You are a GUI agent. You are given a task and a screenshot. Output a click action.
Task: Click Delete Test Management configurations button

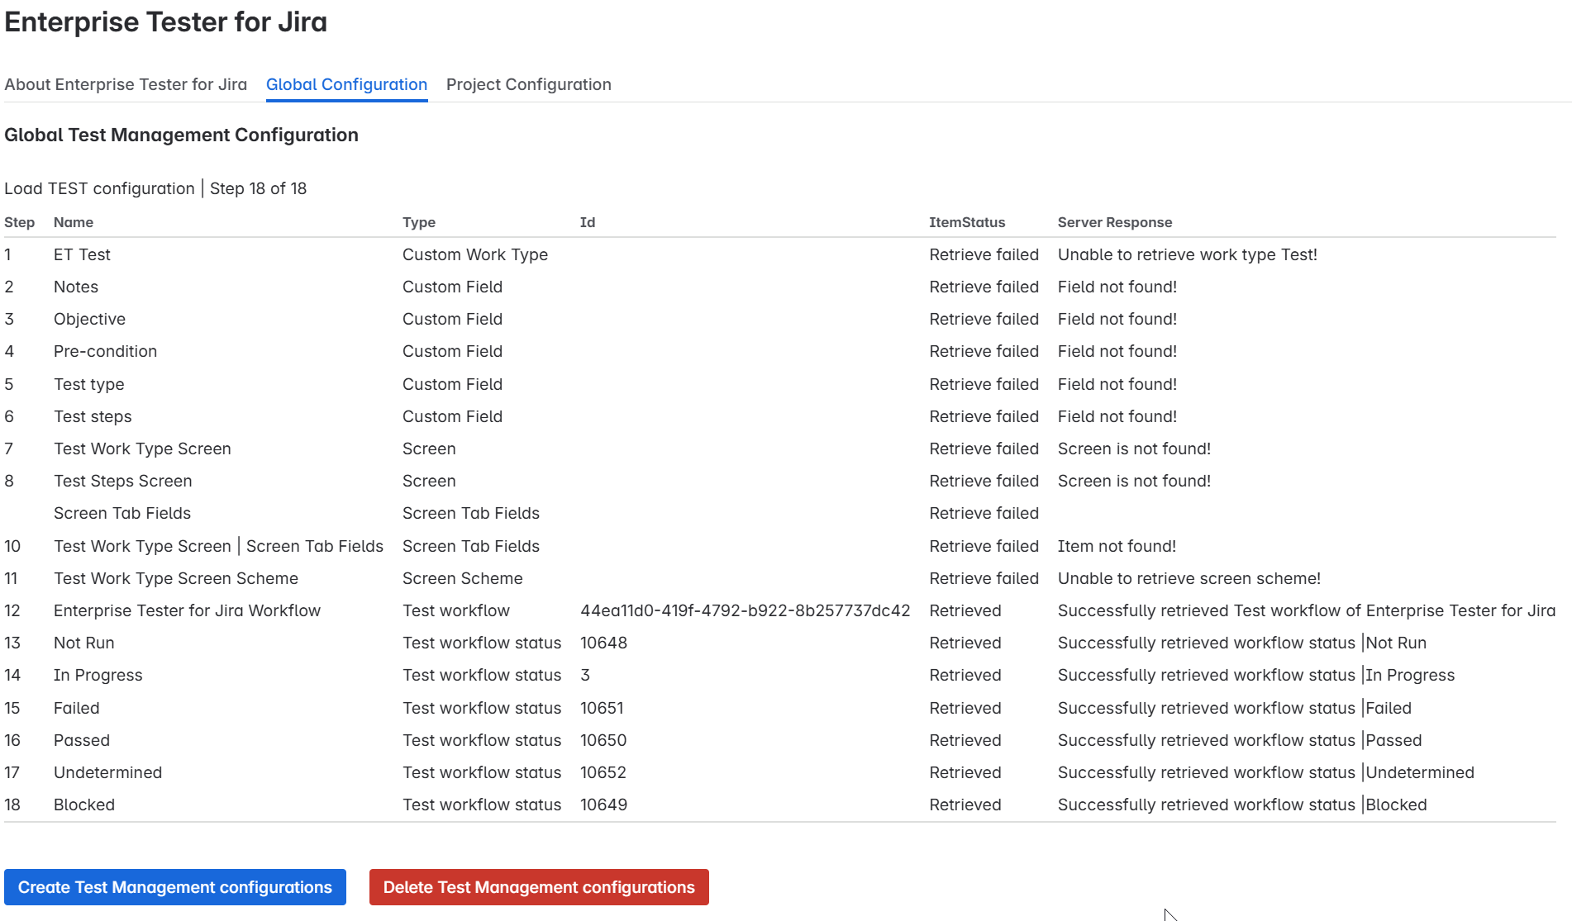[539, 887]
